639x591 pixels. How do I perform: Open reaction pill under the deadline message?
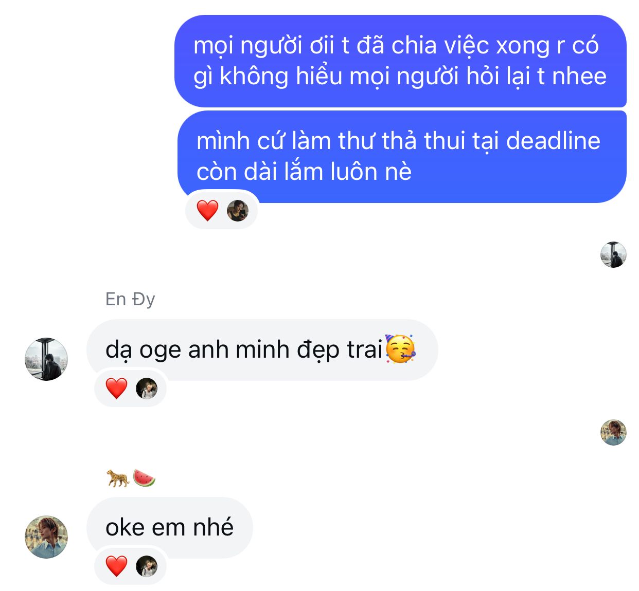pyautogui.click(x=222, y=210)
